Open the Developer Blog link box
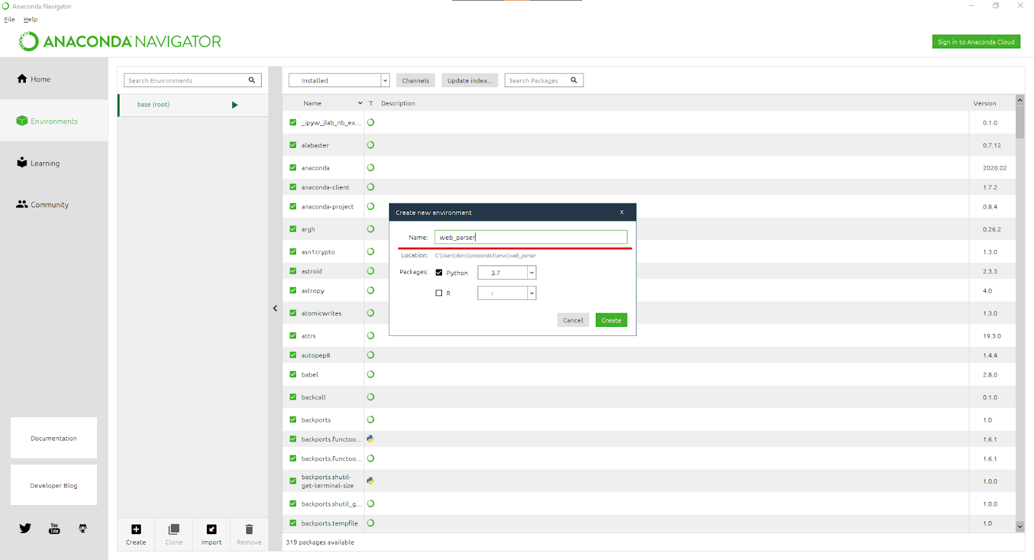The width and height of the screenshot is (1034, 560). (x=54, y=485)
